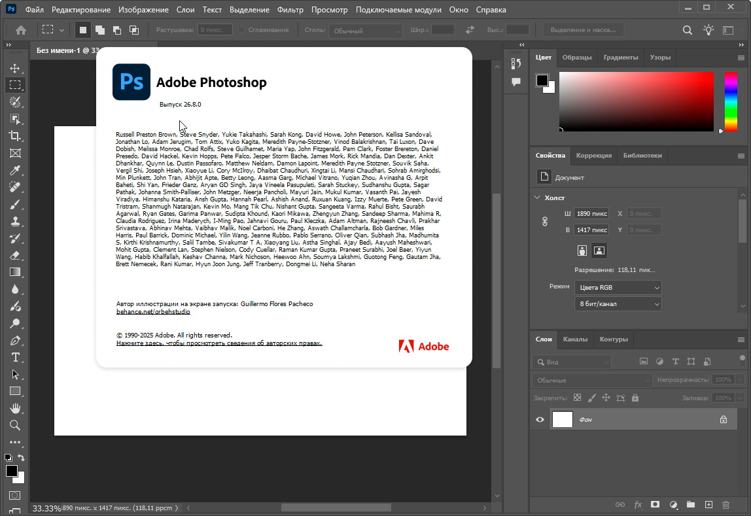The image size is (751, 516).
Task: Toggle New selection mode button
Action: (x=83, y=30)
